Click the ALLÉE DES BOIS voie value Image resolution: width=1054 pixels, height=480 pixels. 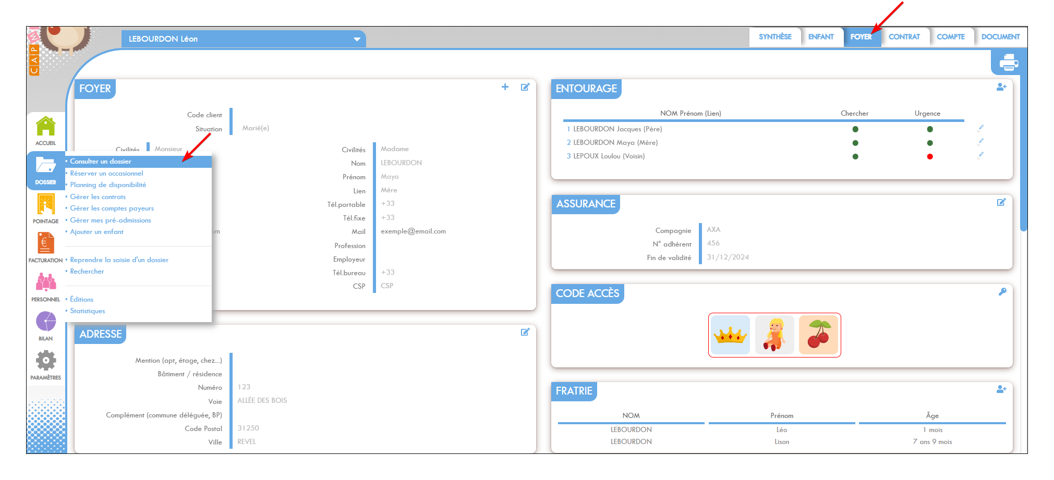coord(262,401)
